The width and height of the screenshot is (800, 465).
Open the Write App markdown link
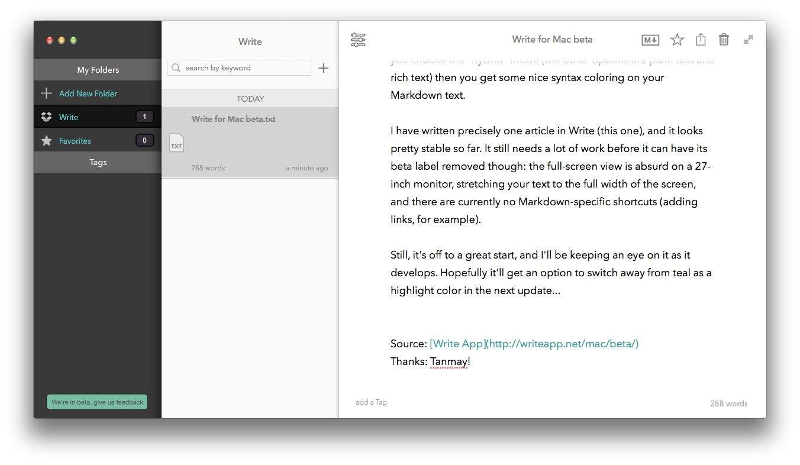[534, 344]
